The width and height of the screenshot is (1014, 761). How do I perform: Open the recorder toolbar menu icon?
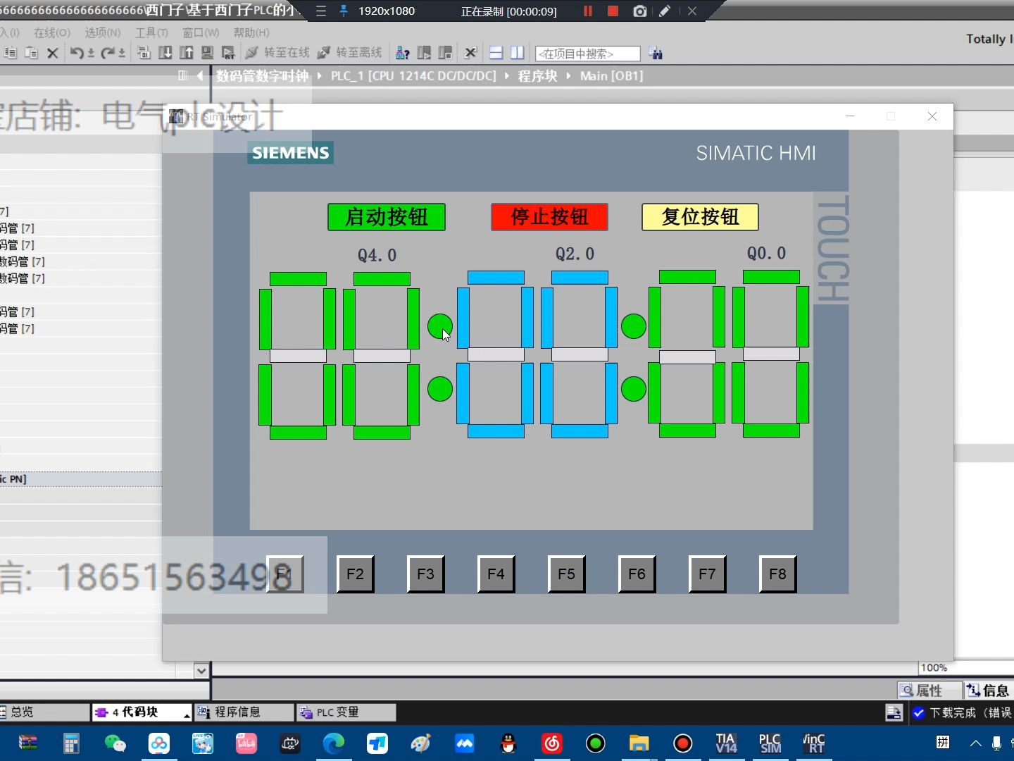(321, 11)
